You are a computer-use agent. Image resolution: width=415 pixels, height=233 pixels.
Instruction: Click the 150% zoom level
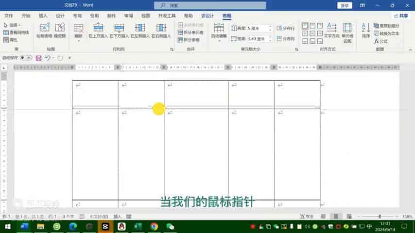(x=407, y=216)
